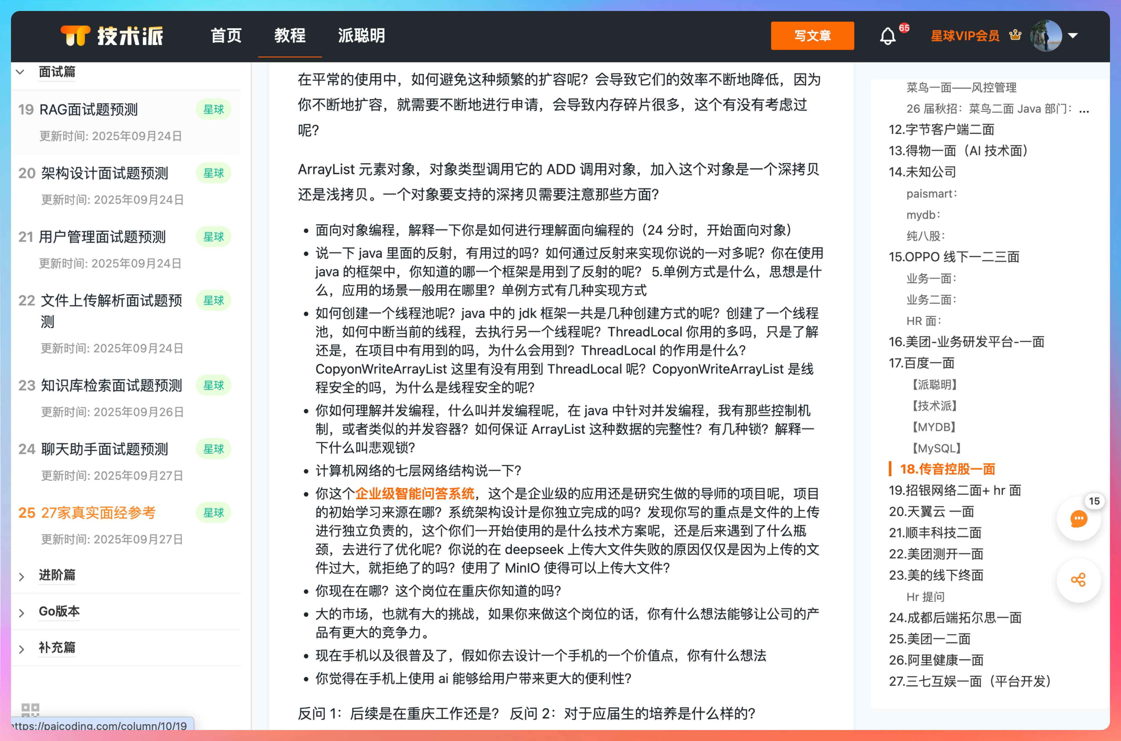This screenshot has height=741, width=1121.
Task: Switch to the 首页 tab
Action: [226, 35]
